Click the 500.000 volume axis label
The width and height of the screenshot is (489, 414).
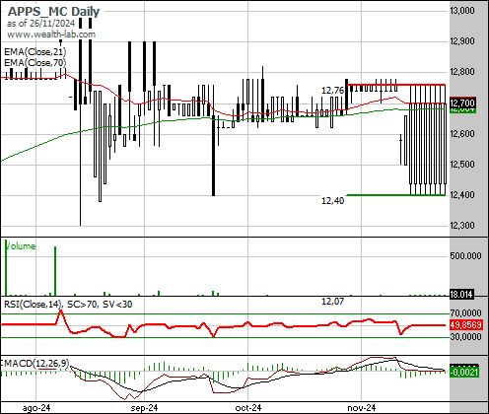[x=465, y=255]
